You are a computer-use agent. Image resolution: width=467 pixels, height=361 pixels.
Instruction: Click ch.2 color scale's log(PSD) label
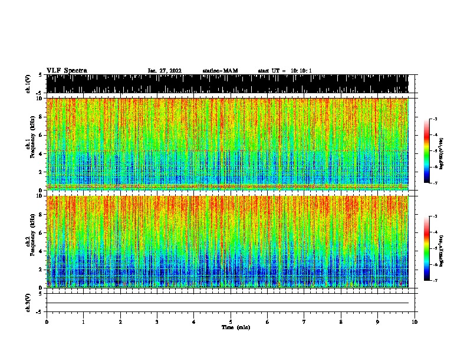coord(441,251)
